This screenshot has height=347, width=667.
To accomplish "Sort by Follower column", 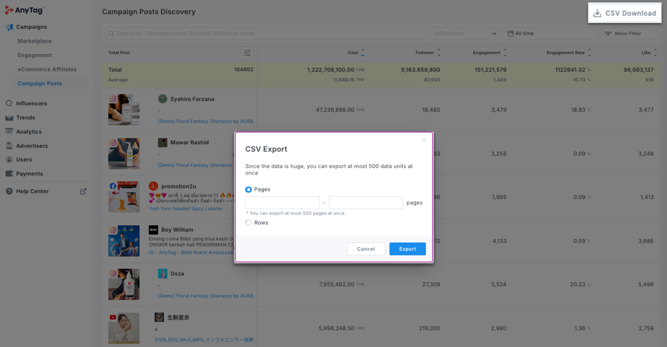I will 438,53.
